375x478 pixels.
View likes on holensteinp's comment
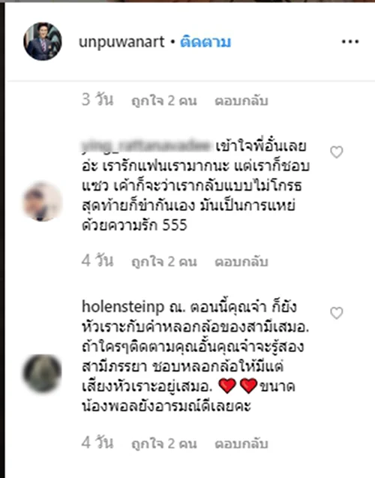point(164,443)
